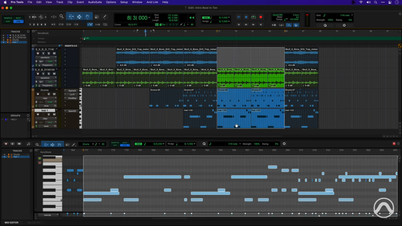Click the record button in transport
This screenshot has height=226, width=402.
[x=261, y=17]
